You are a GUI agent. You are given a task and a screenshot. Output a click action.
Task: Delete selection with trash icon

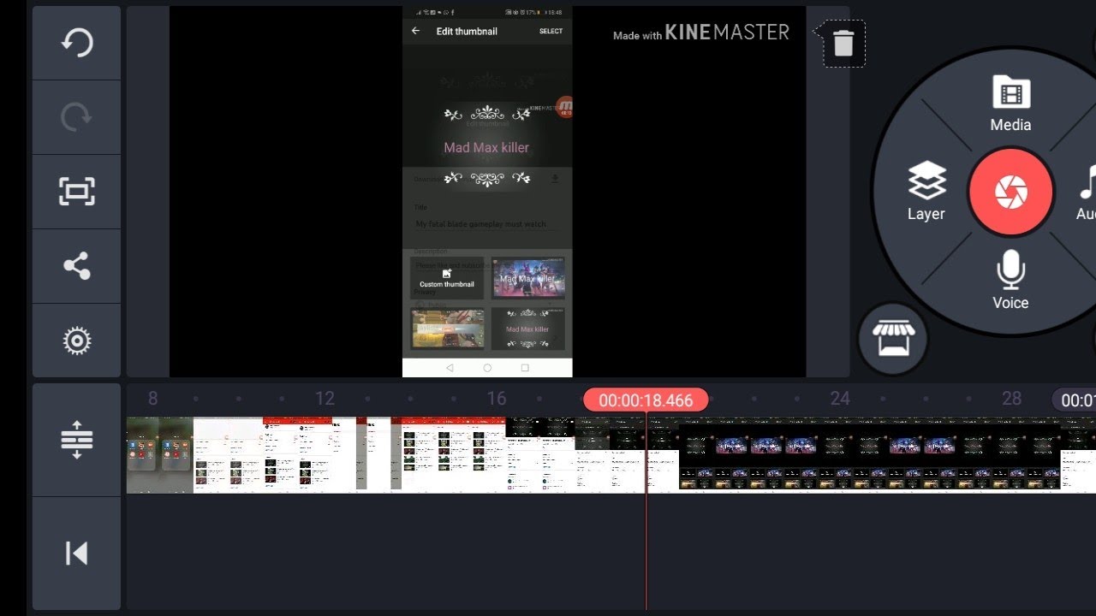pyautogui.click(x=843, y=44)
